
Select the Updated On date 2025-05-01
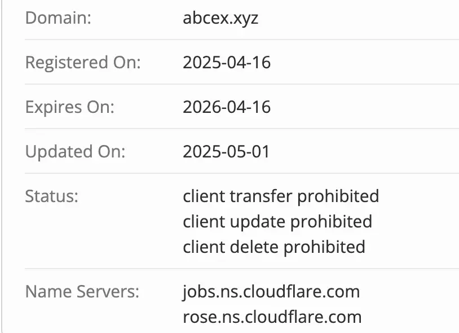[x=226, y=152]
